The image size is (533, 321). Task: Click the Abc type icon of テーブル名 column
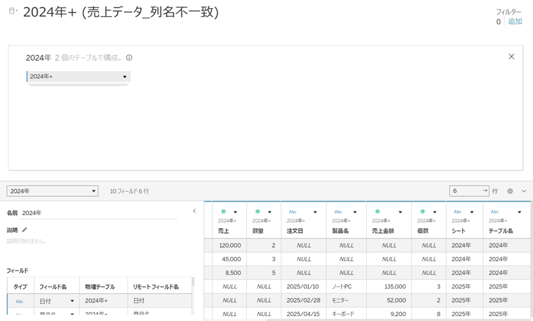point(495,211)
